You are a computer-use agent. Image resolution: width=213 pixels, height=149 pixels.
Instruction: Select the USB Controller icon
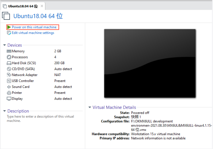pos(9,81)
